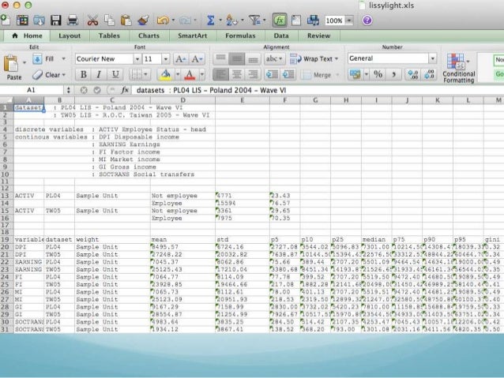Click the Redo icon
This screenshot has height=378, width=504.
tap(185, 21)
